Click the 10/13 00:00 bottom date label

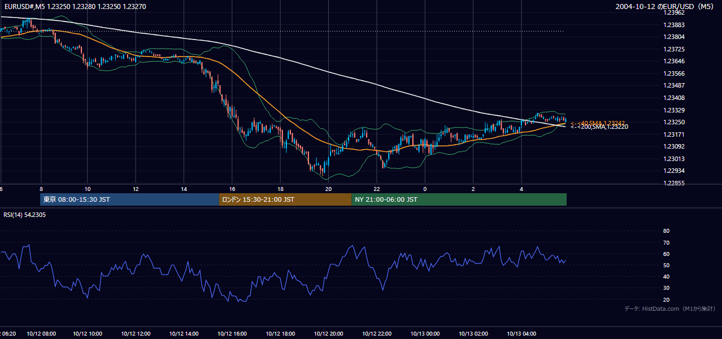click(425, 334)
